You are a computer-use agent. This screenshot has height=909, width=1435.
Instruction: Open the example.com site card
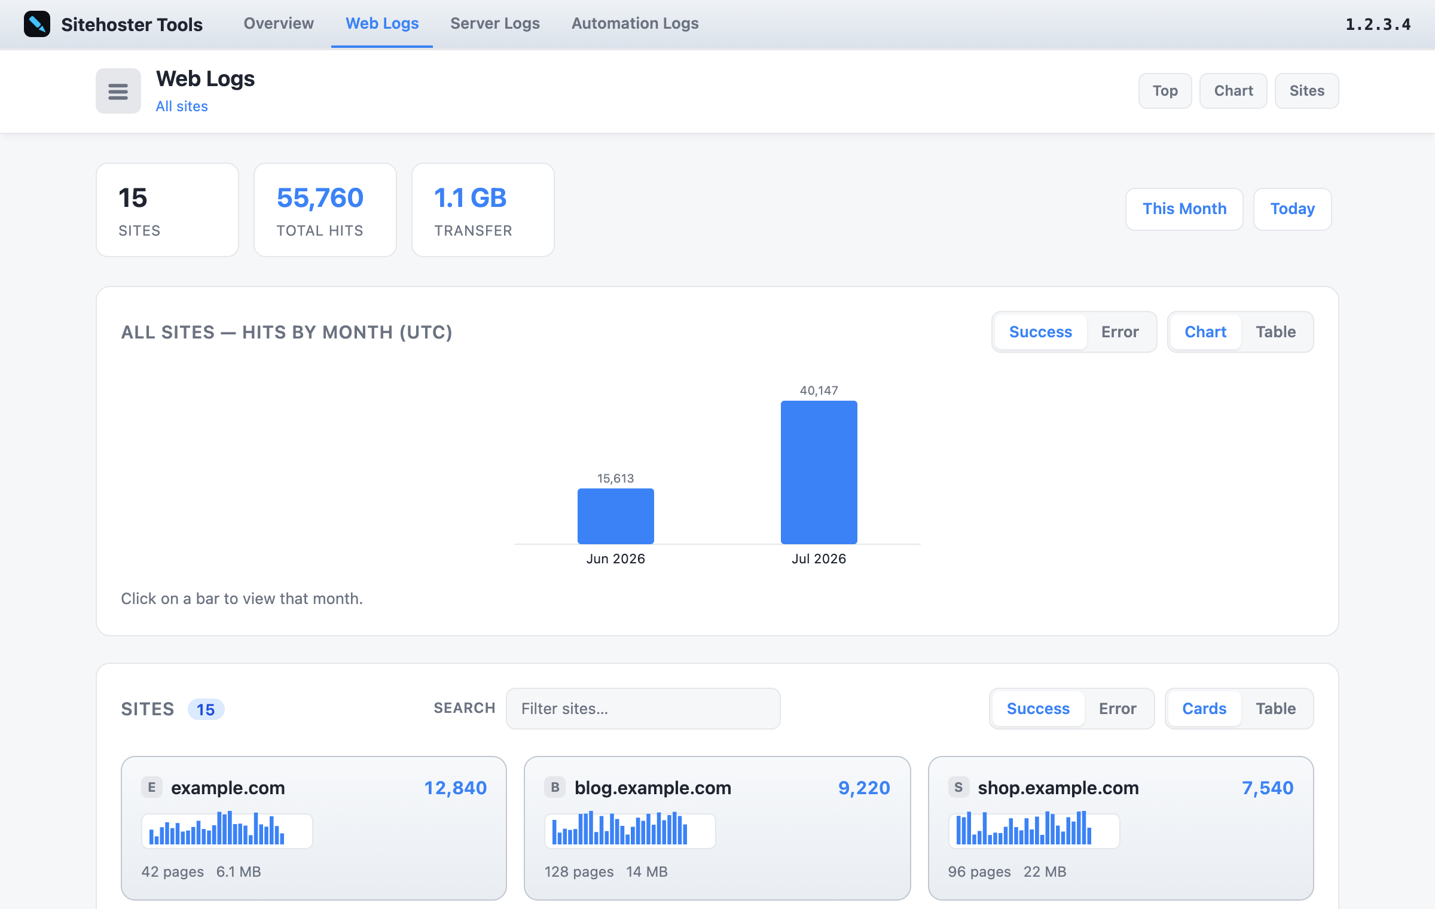point(314,828)
